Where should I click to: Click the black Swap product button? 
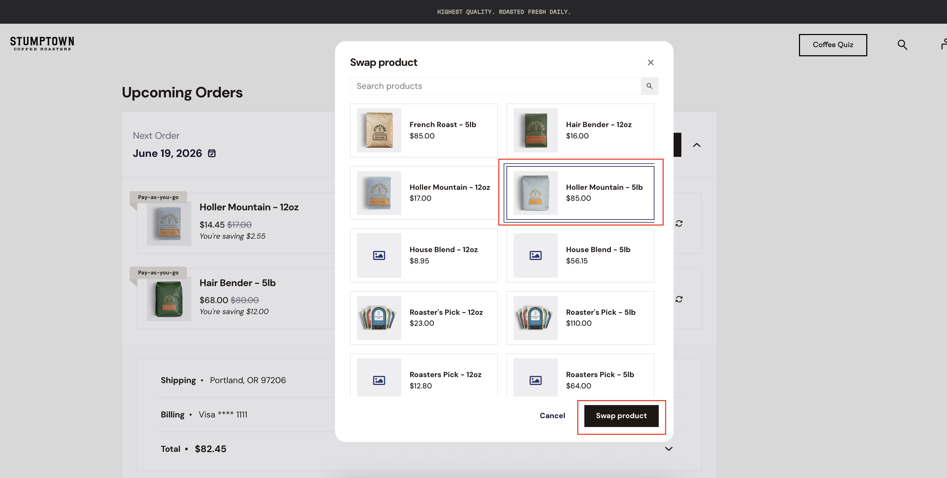(621, 416)
